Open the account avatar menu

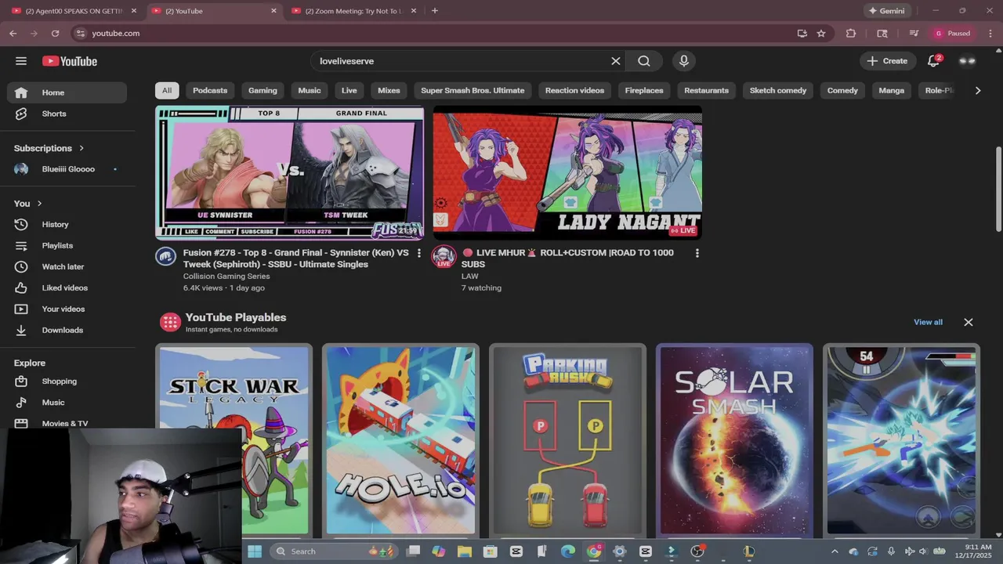point(967,61)
